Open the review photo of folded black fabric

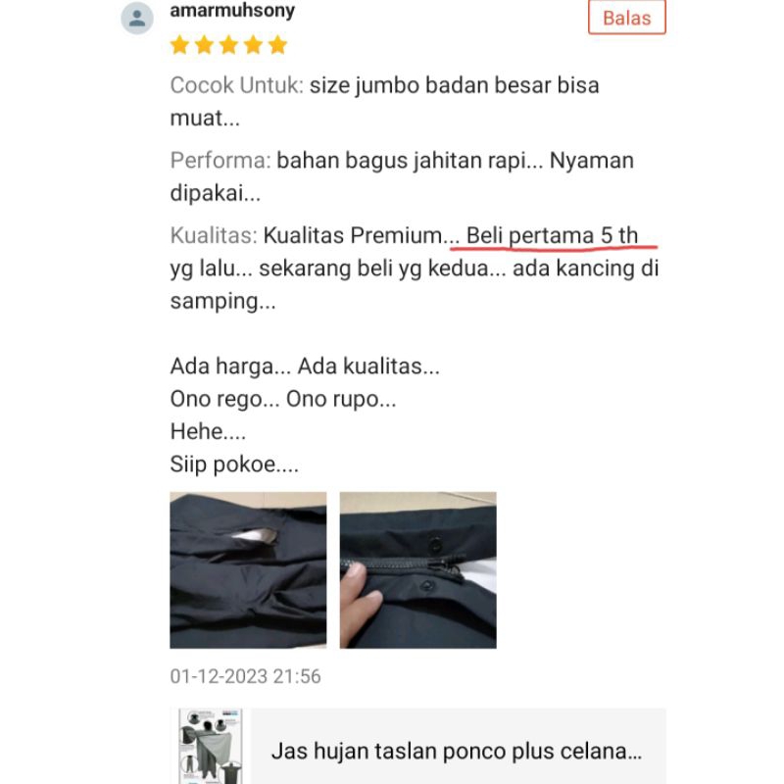(x=248, y=570)
